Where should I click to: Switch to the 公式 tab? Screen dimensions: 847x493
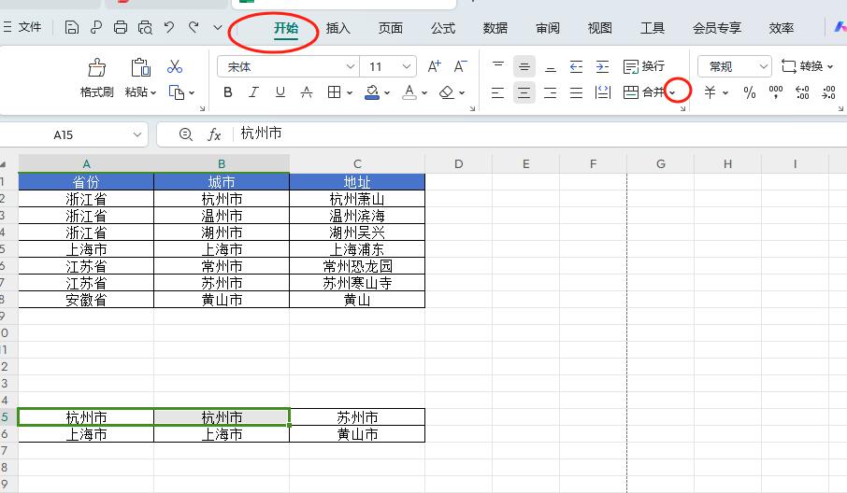click(443, 28)
